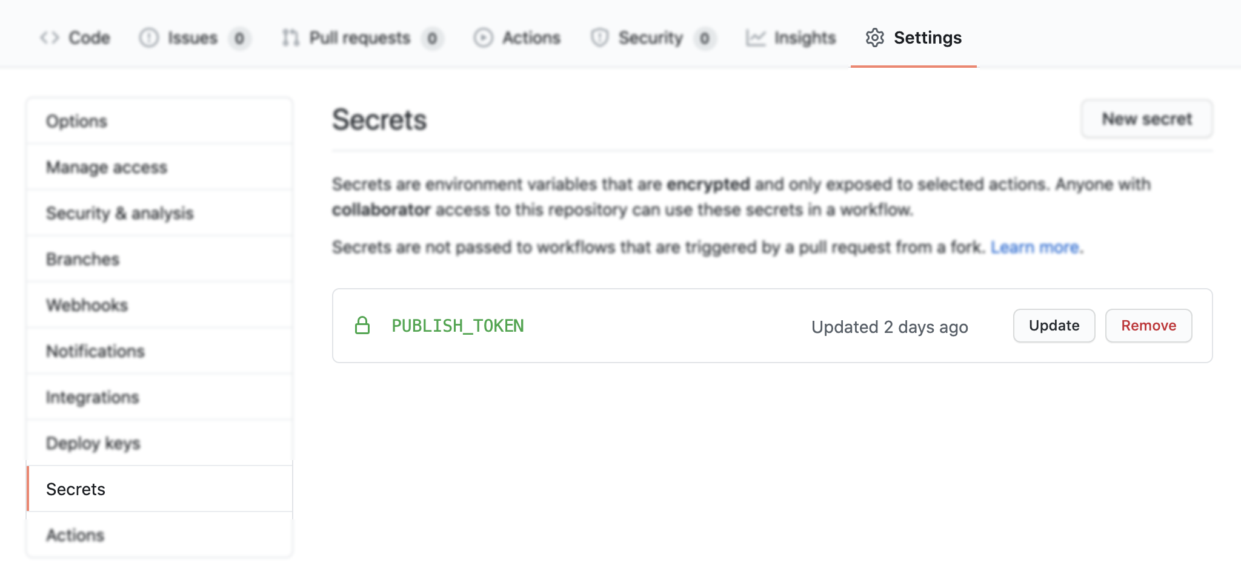Click the Security shield icon
Screen dimensions: 1241x569
(x=599, y=38)
